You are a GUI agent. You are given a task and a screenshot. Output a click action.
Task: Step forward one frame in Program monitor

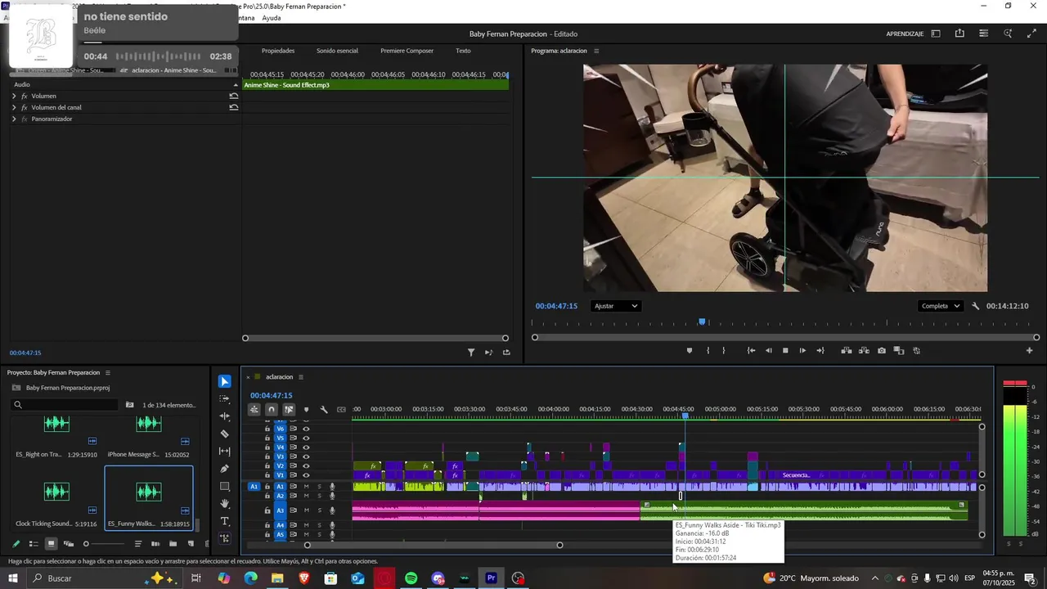click(x=802, y=350)
